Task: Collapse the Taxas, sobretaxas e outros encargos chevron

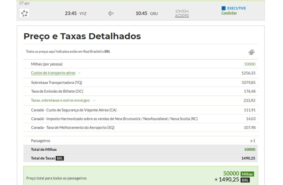Action: click(94, 101)
